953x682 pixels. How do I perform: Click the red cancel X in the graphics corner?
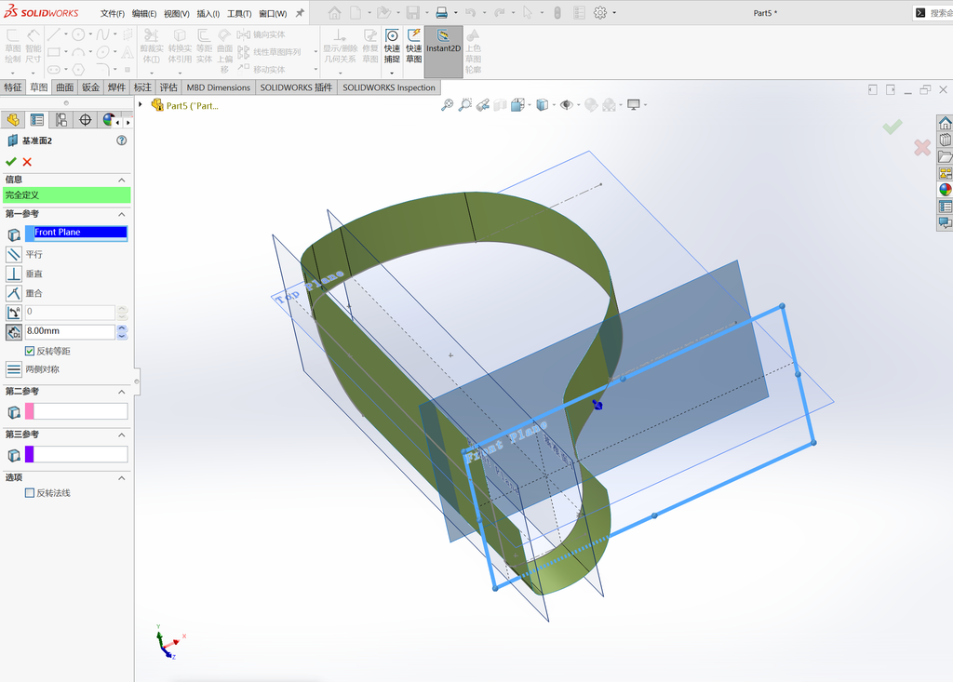click(922, 147)
